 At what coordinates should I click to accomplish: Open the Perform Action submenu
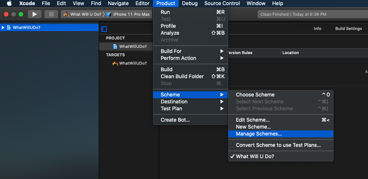[190, 58]
